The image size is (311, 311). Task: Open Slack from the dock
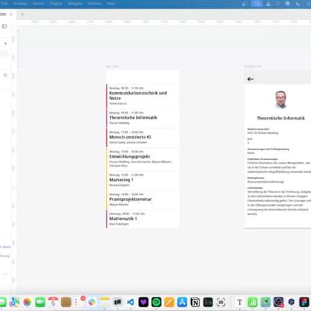pyautogui.click(x=92, y=302)
